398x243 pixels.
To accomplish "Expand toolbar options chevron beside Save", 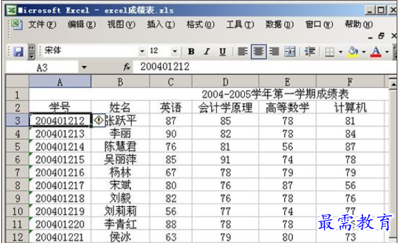I will coord(32,52).
